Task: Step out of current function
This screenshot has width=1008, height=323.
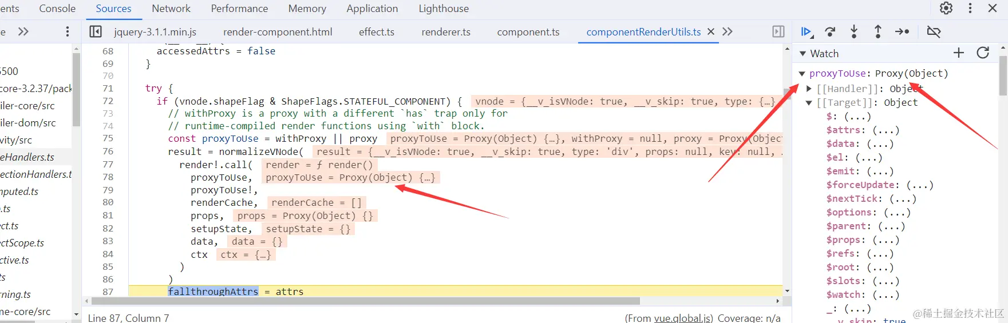Action: tap(877, 32)
